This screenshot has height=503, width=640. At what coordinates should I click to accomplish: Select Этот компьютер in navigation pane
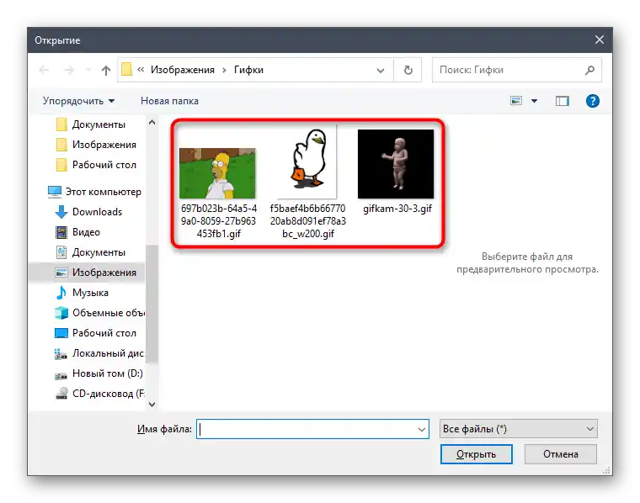tap(94, 192)
